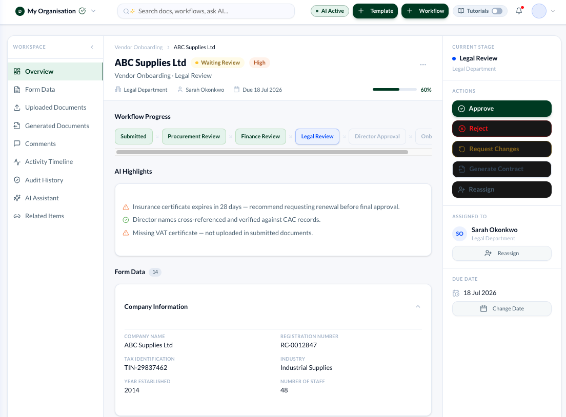The height and width of the screenshot is (417, 566).
Task: Click the missing VAT certificate warning icon
Action: pos(126,233)
